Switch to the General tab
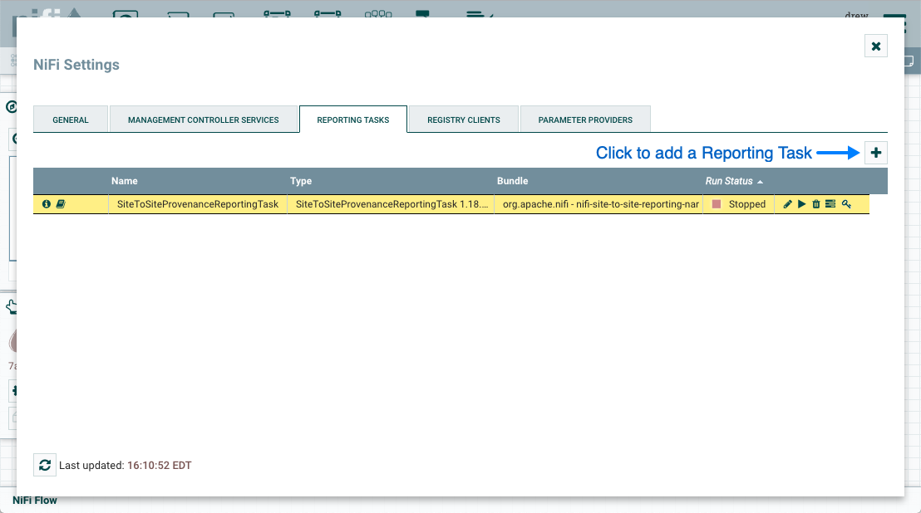 click(x=71, y=120)
